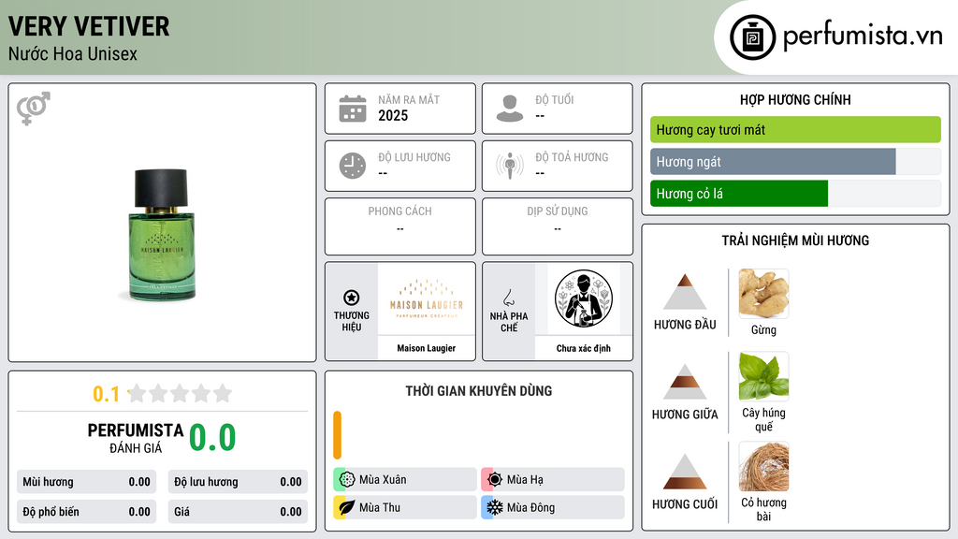958x539 pixels.
Task: Click the Chưa xác định perfumer label
Action: (x=584, y=348)
